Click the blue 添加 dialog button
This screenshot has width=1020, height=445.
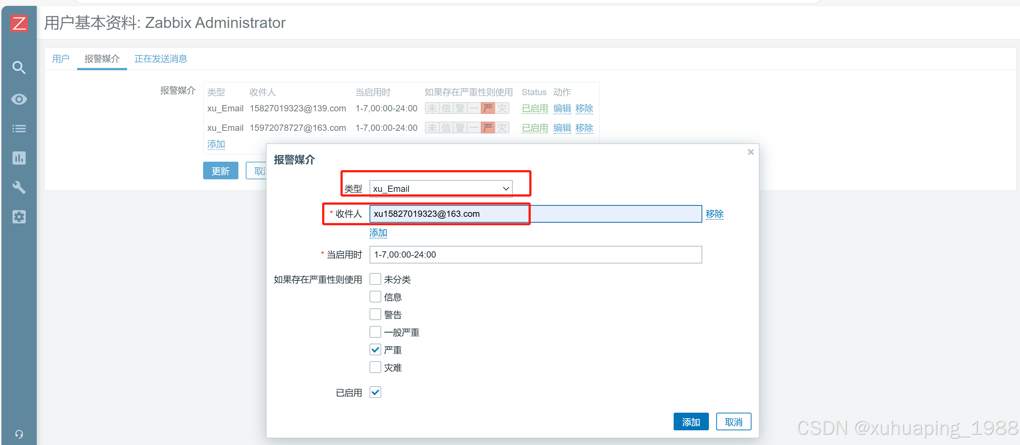pyautogui.click(x=691, y=422)
